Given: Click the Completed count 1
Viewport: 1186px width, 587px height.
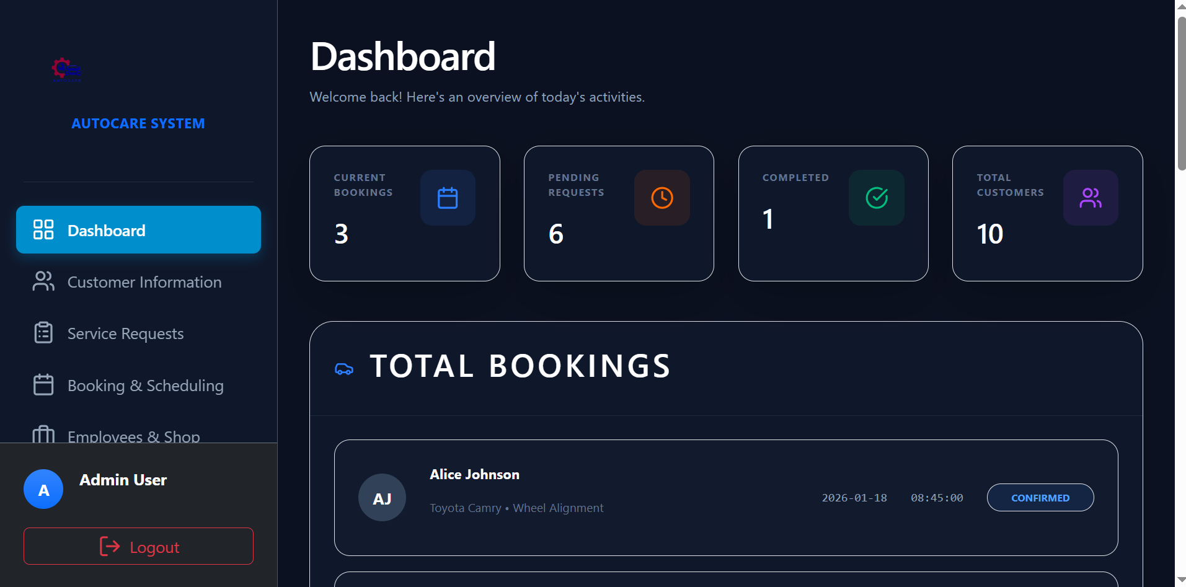Looking at the screenshot, I should point(768,219).
